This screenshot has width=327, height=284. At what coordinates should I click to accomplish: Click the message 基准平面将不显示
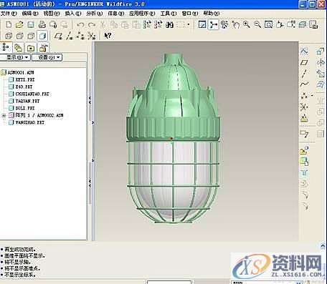pyautogui.click(x=25, y=256)
